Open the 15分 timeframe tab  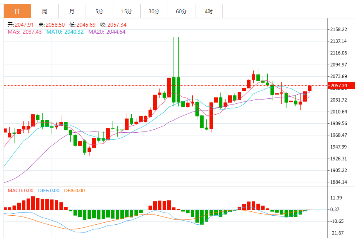click(127, 11)
